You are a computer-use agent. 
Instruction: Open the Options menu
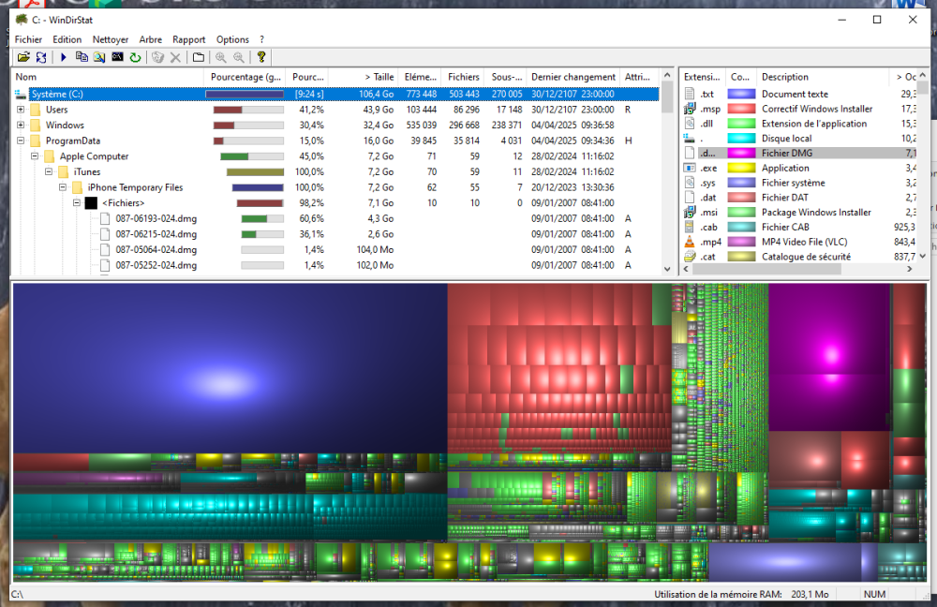(232, 39)
